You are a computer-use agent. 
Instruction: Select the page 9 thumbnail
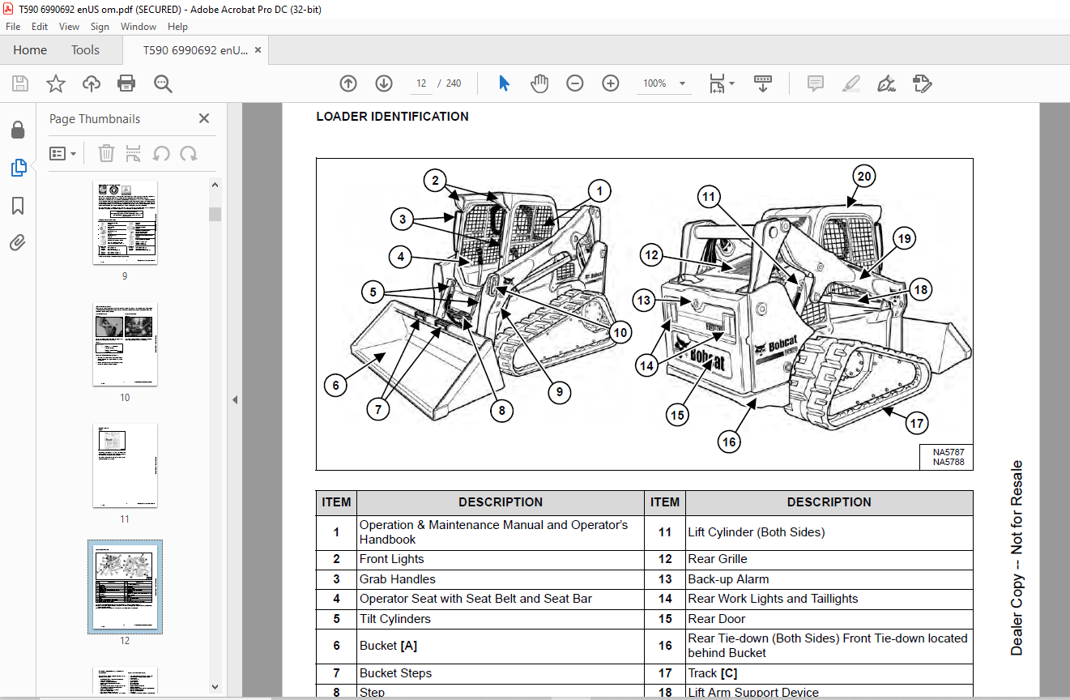[126, 223]
